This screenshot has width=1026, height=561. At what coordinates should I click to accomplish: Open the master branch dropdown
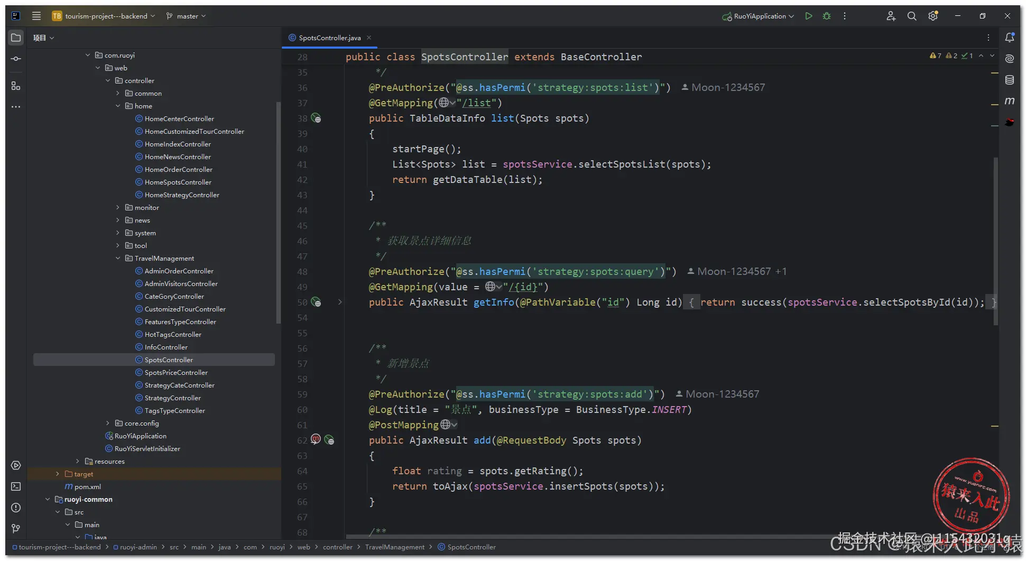(x=186, y=16)
